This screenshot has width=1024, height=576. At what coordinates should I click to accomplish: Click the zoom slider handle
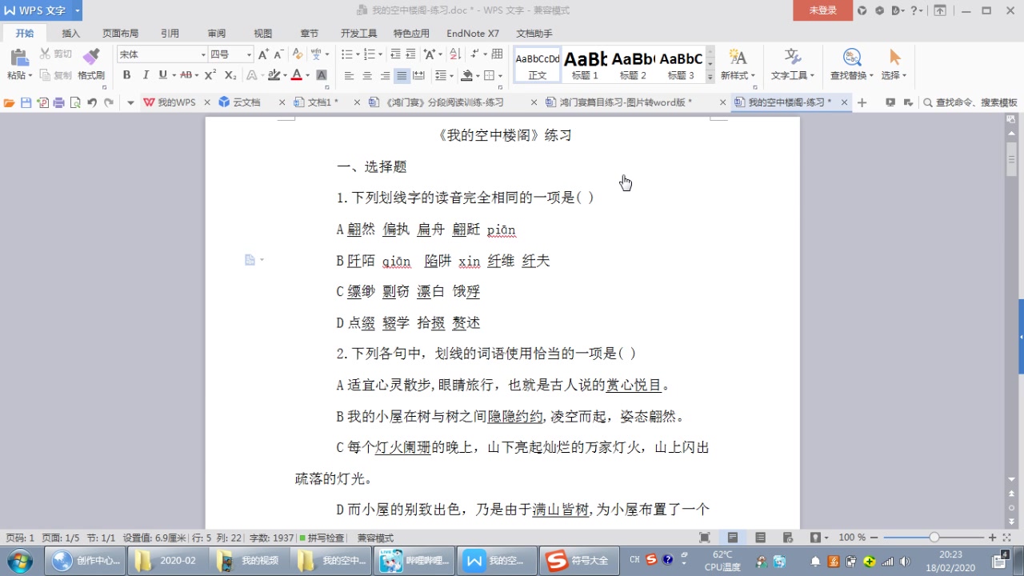(x=934, y=538)
